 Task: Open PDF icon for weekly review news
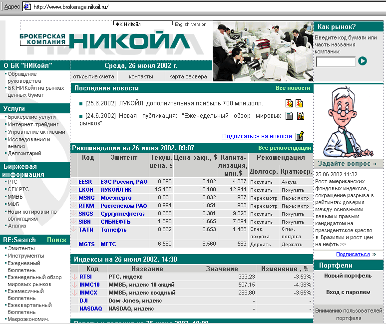[300, 116]
